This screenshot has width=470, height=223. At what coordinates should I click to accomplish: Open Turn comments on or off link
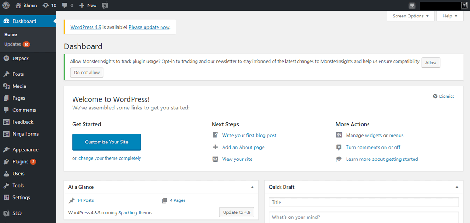373,148
